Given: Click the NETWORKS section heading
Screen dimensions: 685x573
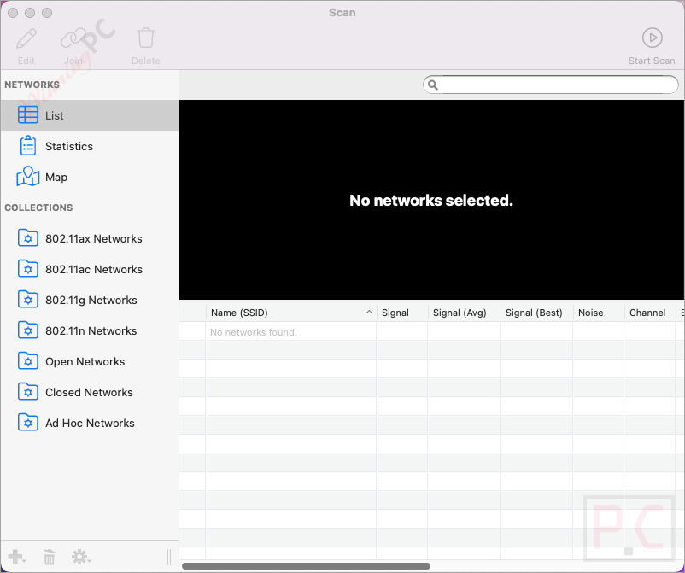Looking at the screenshot, I should (32, 85).
